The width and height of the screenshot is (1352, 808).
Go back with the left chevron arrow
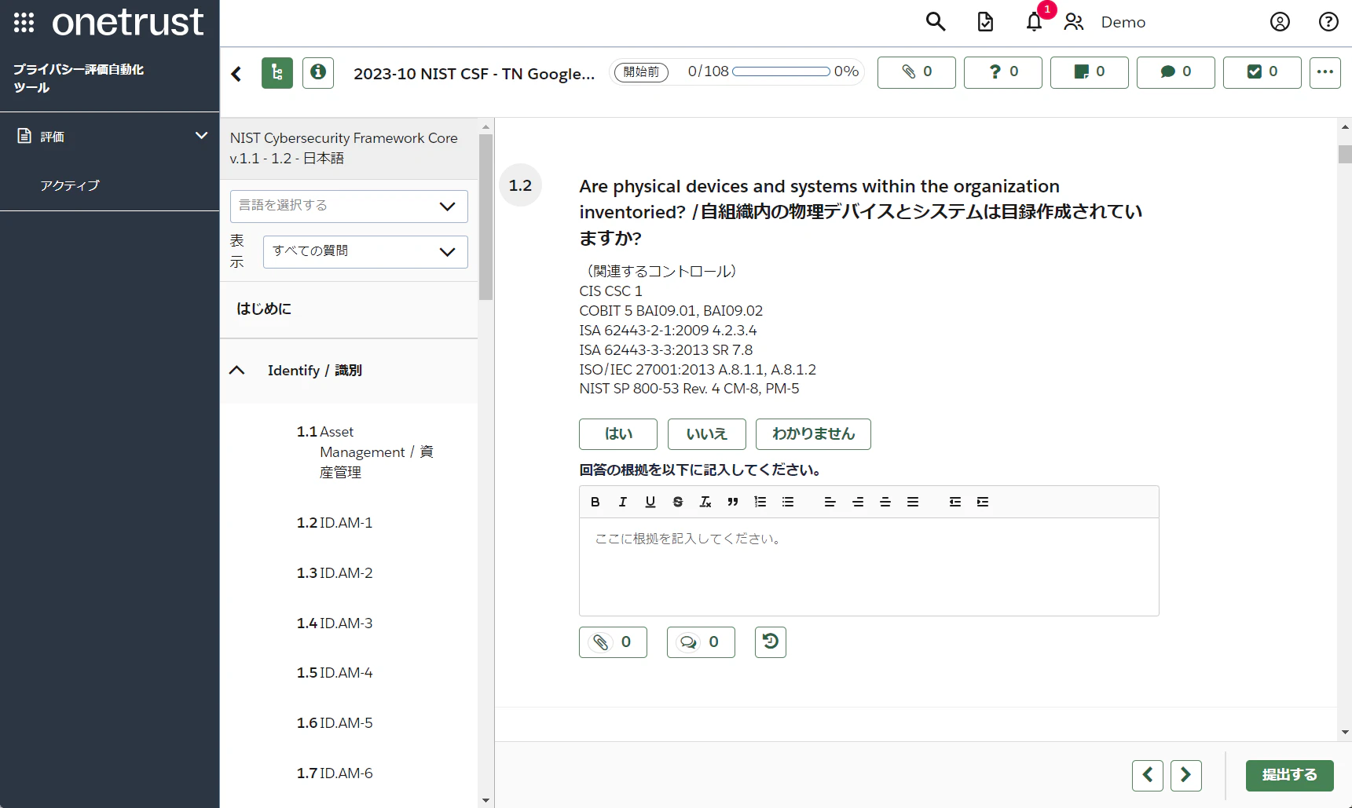click(236, 74)
